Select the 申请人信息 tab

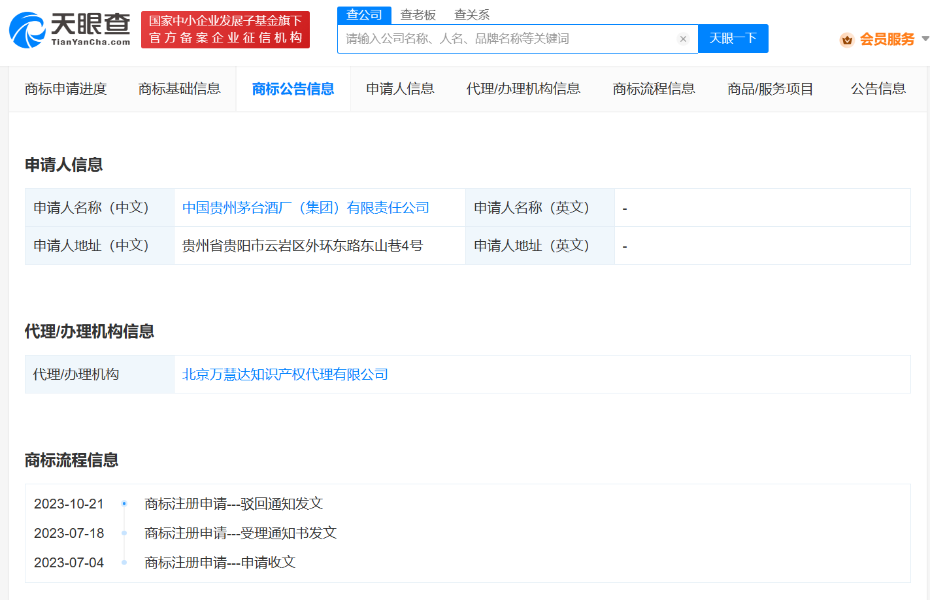pyautogui.click(x=400, y=89)
